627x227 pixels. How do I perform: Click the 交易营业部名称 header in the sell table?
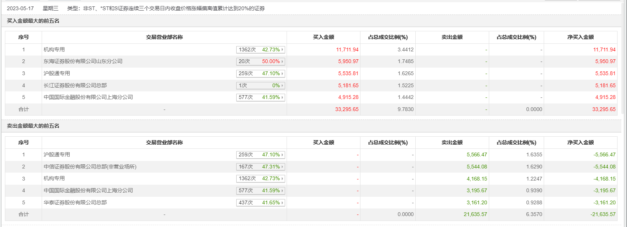[x=164, y=142]
